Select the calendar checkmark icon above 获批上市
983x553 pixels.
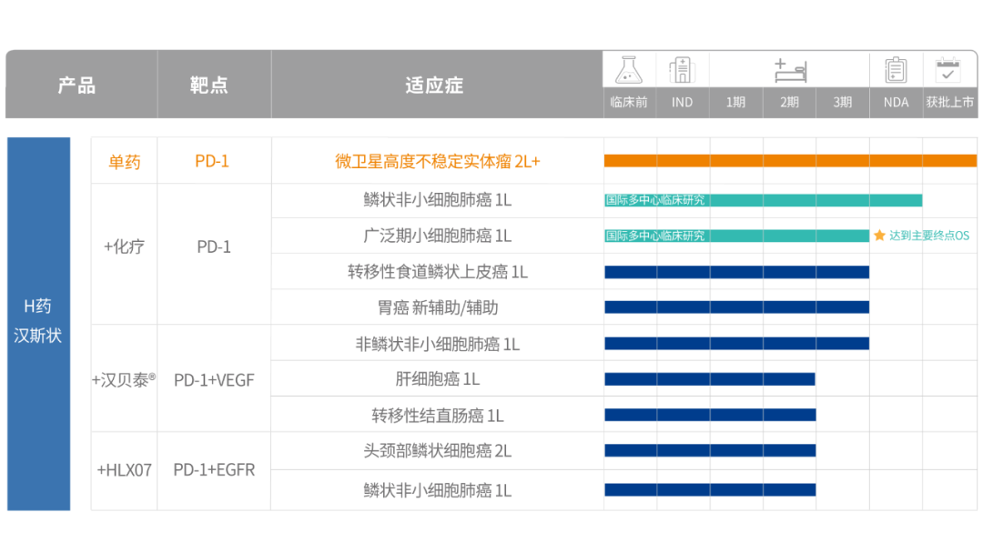(x=949, y=69)
